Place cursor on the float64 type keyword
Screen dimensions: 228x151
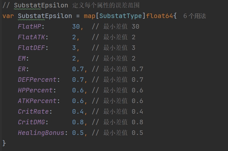pyautogui.click(x=159, y=16)
